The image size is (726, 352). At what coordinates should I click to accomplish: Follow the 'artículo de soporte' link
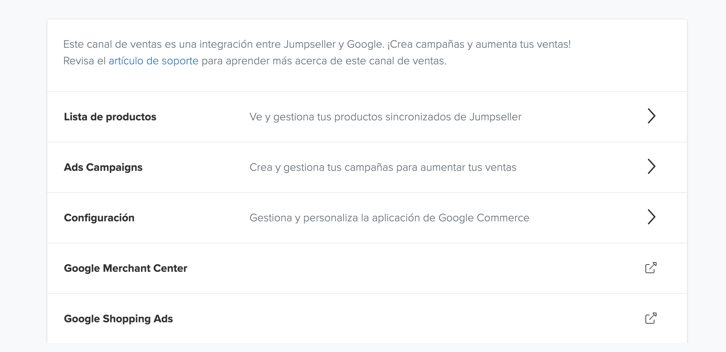(x=153, y=61)
